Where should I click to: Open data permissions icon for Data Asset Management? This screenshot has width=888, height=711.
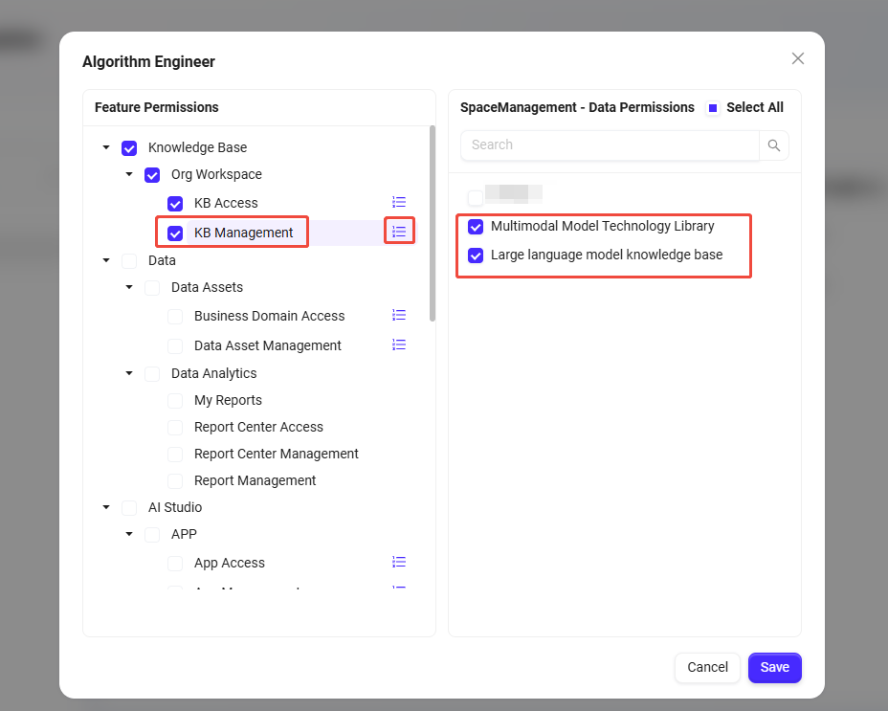coord(399,344)
